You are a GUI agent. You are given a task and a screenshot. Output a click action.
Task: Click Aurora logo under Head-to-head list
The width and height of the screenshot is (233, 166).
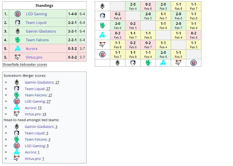[x=17, y=152]
